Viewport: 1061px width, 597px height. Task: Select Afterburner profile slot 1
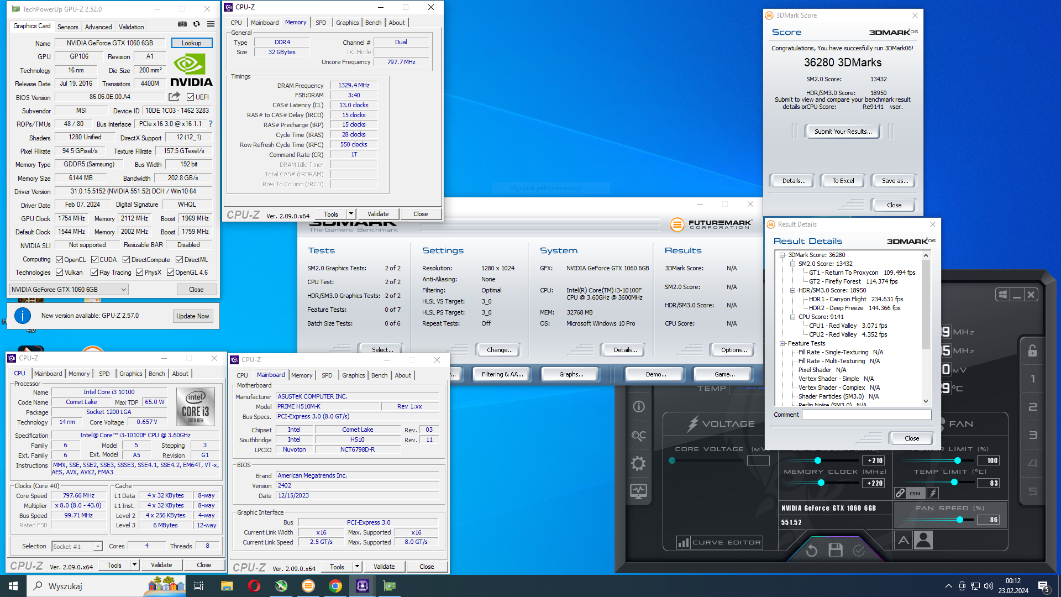(1032, 379)
